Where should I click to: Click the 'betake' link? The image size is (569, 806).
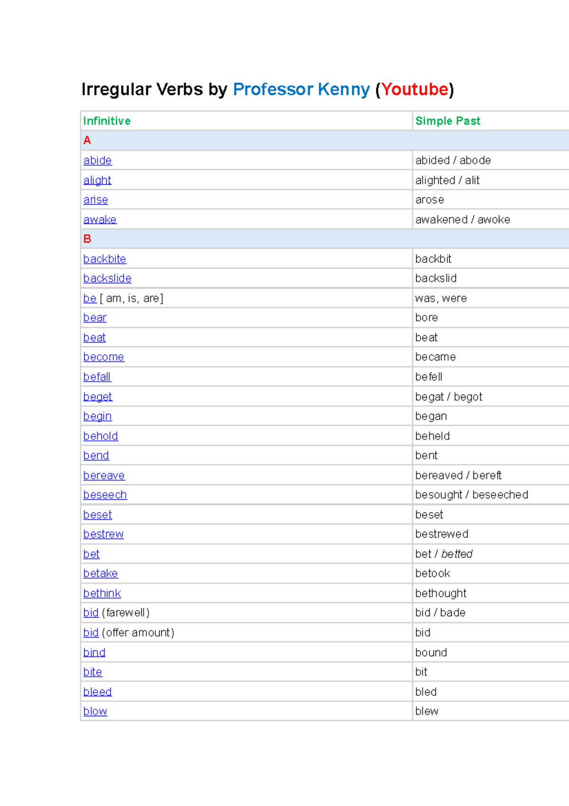click(x=101, y=573)
